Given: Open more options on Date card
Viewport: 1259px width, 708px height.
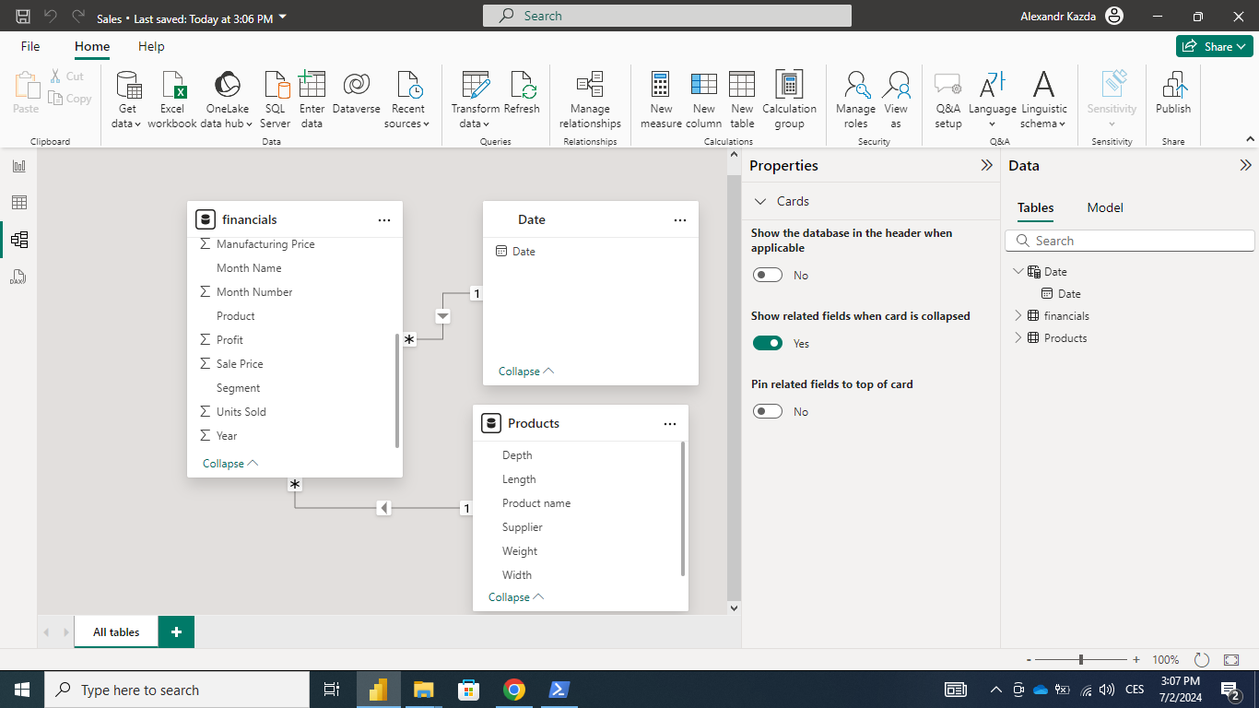Looking at the screenshot, I should point(680,219).
